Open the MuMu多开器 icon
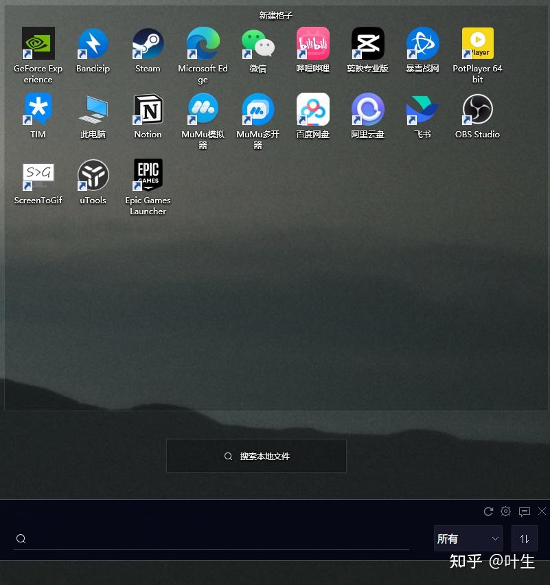The image size is (550, 585). [x=258, y=109]
